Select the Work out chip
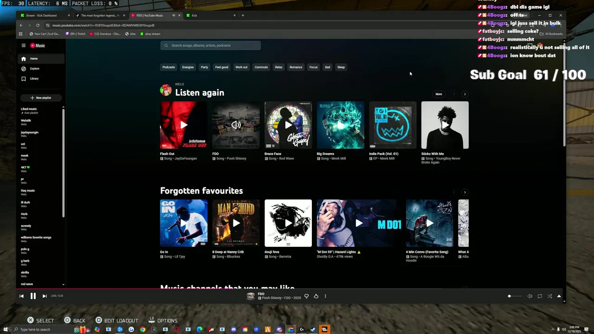This screenshot has width=594, height=334. point(241,67)
